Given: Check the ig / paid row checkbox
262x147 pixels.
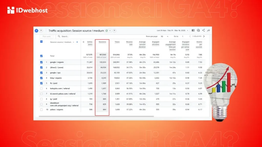Looking at the screenshot, I should tap(41, 99).
